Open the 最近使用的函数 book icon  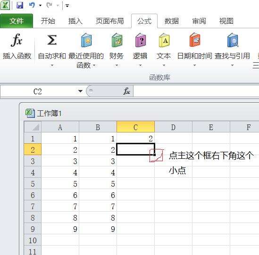(86, 40)
